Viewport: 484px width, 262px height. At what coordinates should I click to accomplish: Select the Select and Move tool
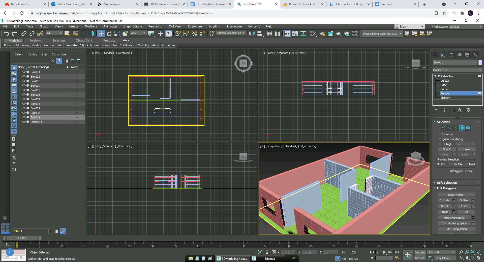click(101, 34)
